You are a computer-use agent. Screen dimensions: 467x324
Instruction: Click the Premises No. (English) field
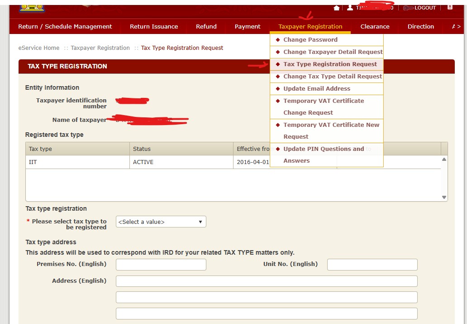tap(161, 265)
